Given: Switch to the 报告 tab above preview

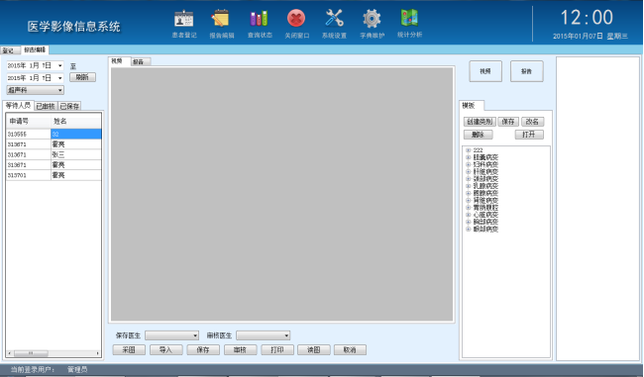Looking at the screenshot, I should (x=141, y=62).
